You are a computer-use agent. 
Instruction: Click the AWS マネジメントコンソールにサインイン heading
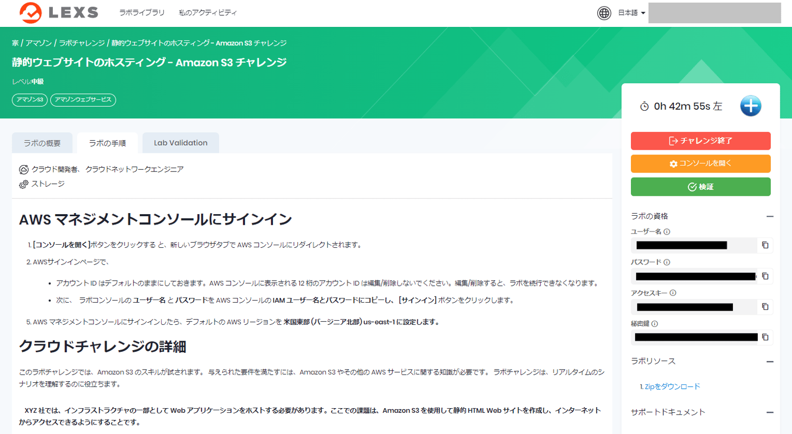[156, 219]
